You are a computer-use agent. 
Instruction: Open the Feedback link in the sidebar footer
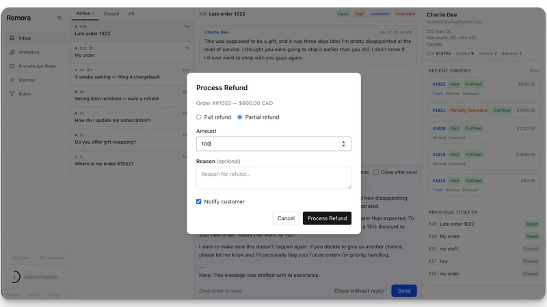point(51,258)
